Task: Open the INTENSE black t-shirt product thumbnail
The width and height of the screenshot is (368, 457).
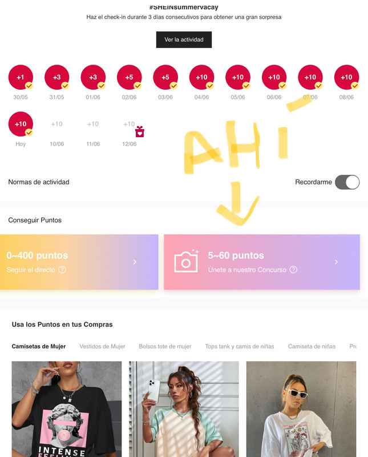Action: click(67, 409)
